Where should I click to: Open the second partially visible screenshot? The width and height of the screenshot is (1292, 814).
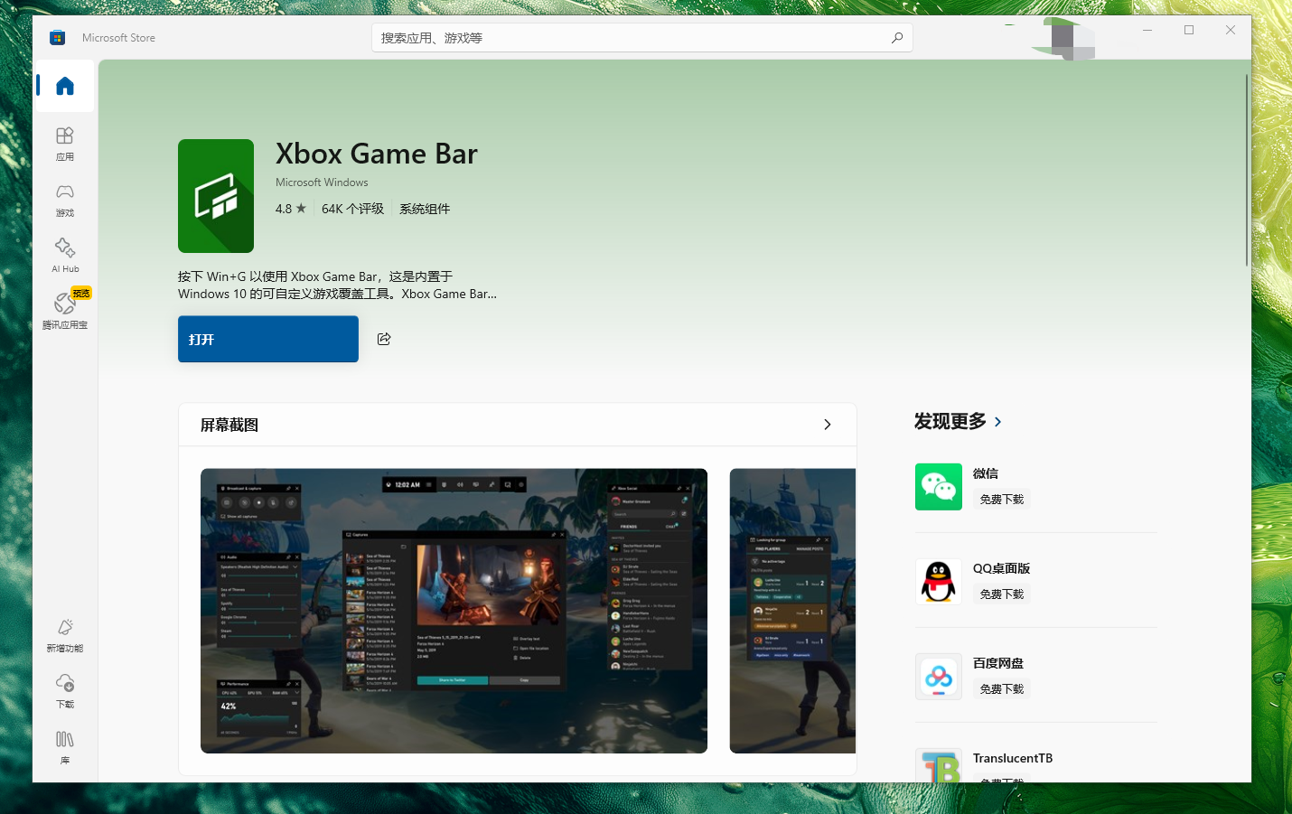[792, 611]
